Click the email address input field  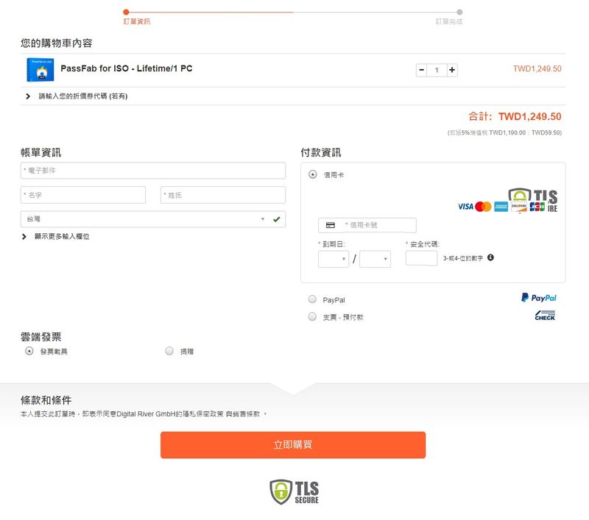pyautogui.click(x=153, y=171)
